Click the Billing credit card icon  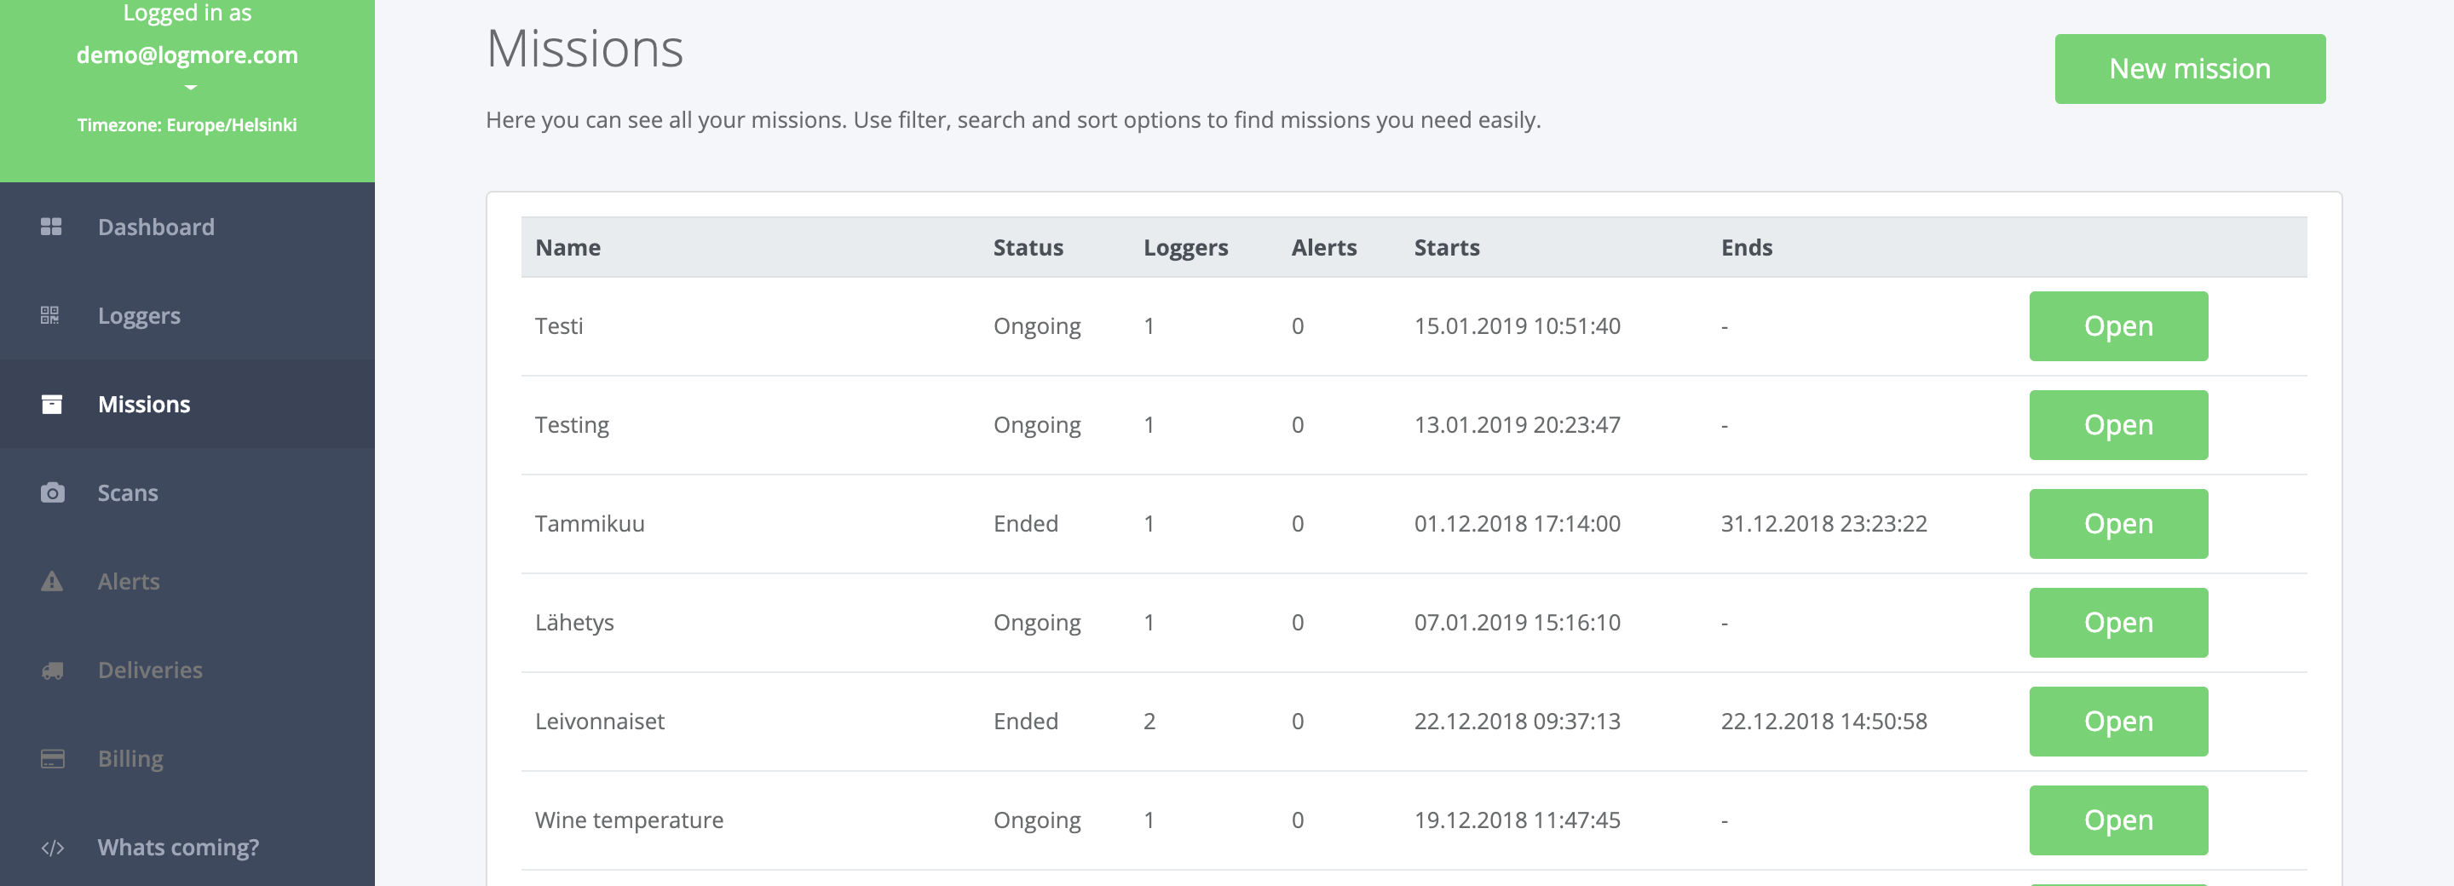[x=52, y=759]
